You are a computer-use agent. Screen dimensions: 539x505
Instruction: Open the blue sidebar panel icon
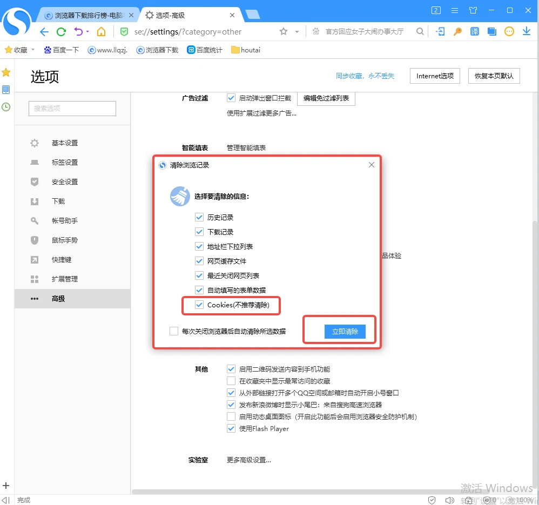[x=6, y=90]
